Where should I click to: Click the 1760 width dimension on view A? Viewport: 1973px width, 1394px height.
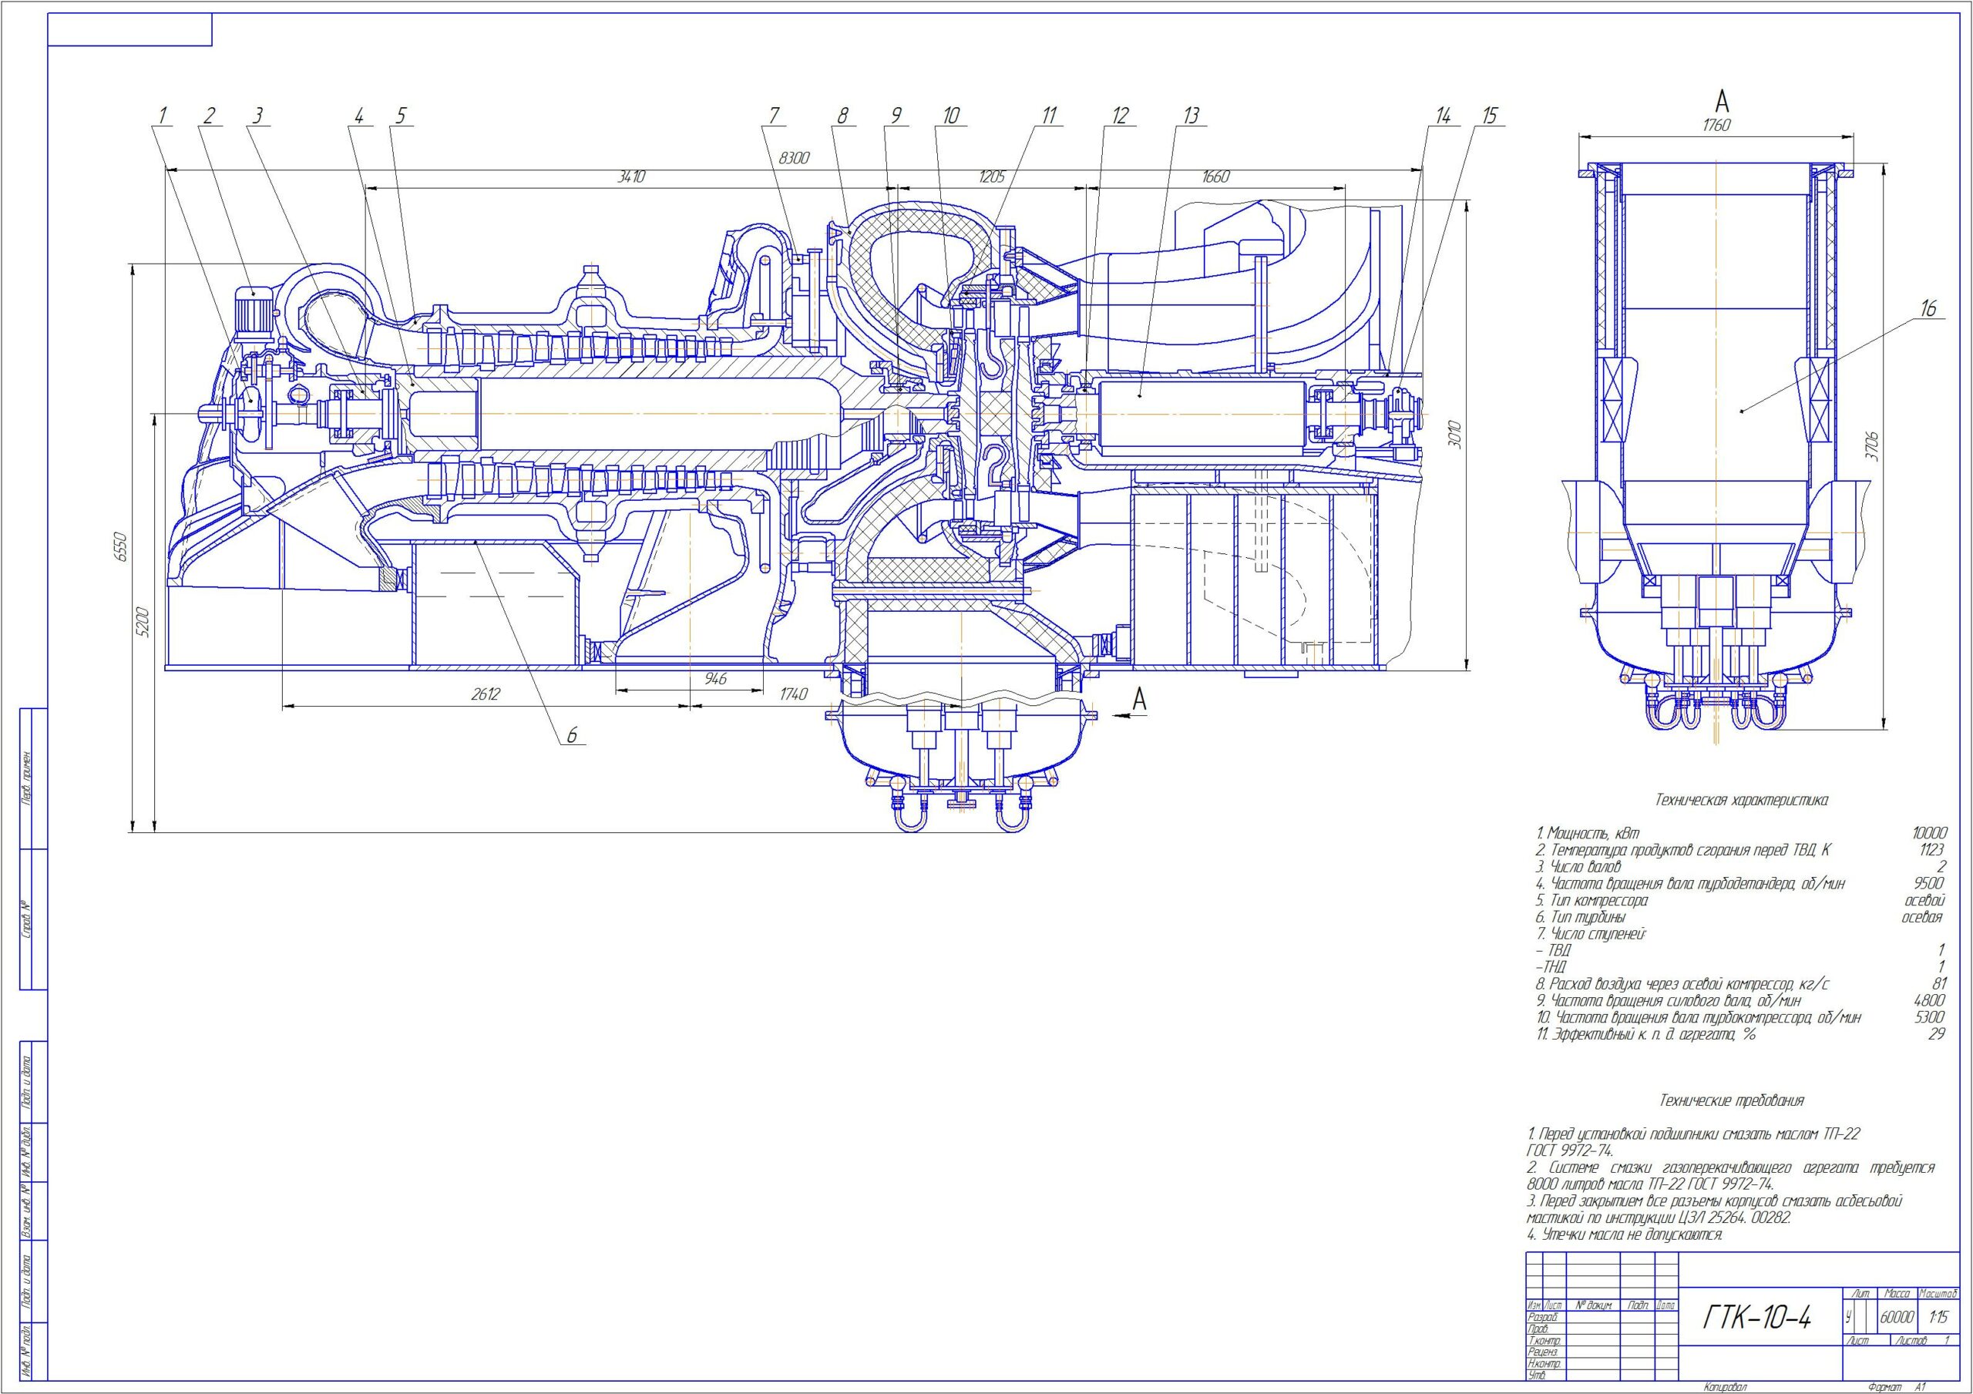click(x=1716, y=126)
